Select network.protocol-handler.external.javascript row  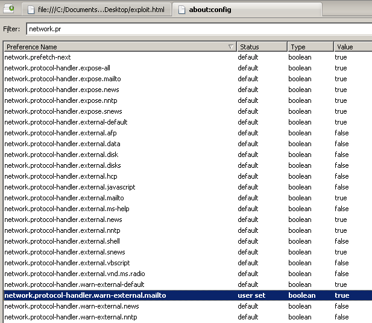[x=188, y=187]
